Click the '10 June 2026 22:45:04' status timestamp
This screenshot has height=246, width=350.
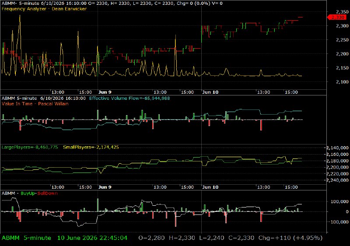click(x=92, y=238)
